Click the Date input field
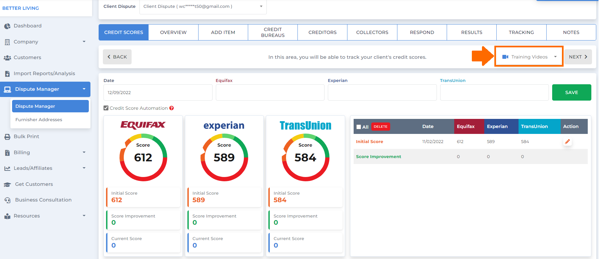The height and width of the screenshot is (259, 608). pyautogui.click(x=158, y=92)
